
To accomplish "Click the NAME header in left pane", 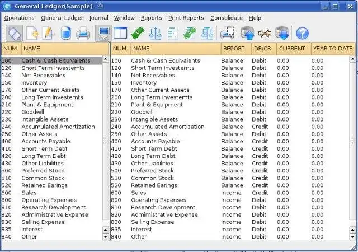I will 65,49.
